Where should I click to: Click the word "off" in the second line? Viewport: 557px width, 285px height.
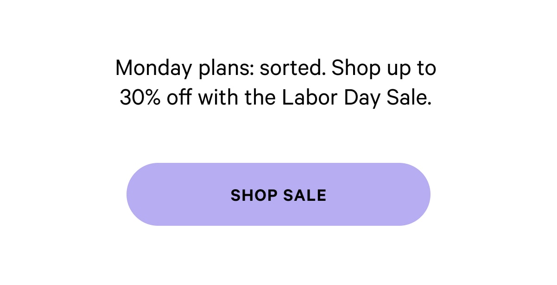(180, 98)
